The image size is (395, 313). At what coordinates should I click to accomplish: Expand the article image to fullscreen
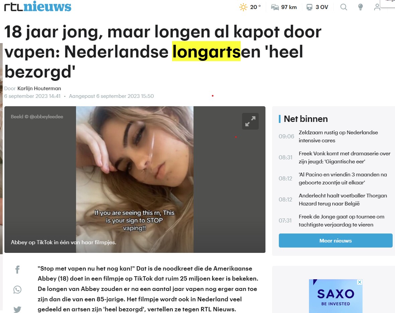click(250, 121)
